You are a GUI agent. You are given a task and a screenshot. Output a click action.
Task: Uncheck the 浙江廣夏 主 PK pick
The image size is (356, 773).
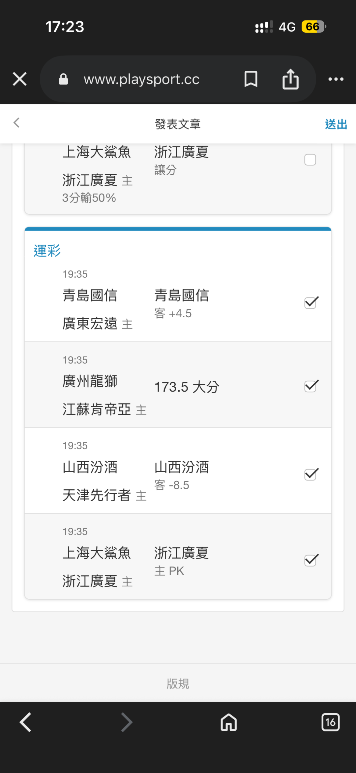coord(311,560)
